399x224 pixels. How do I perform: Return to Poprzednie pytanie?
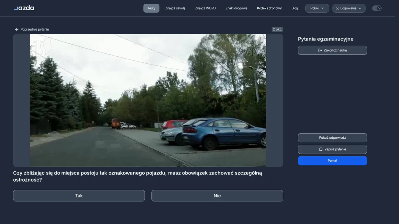[32, 29]
